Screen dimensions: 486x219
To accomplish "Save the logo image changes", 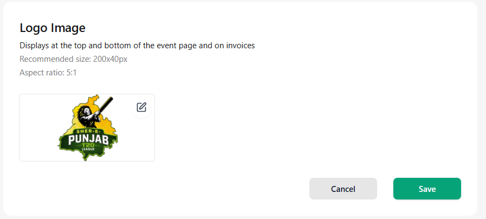I will (x=427, y=189).
